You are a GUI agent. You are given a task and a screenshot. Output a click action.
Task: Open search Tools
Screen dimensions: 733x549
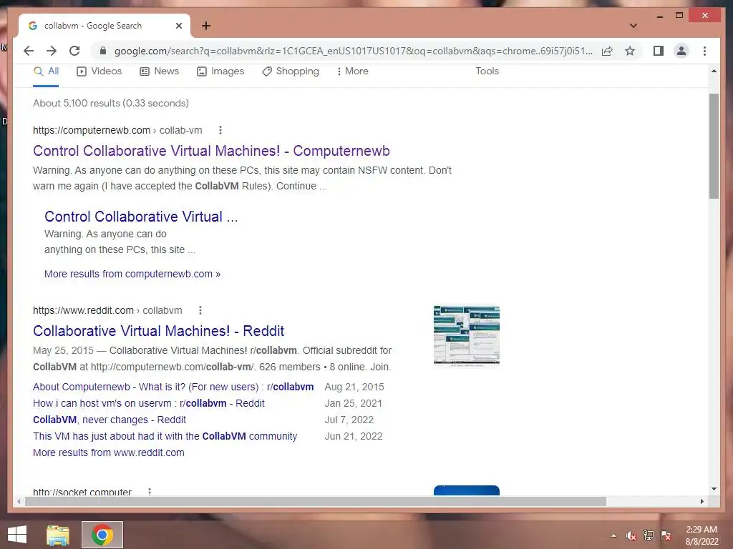487,71
